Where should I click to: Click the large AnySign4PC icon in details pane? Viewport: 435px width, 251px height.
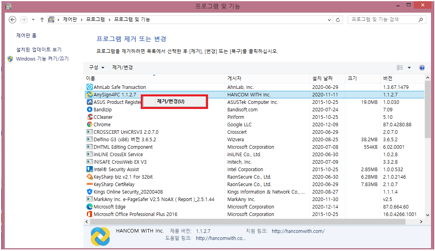100,236
